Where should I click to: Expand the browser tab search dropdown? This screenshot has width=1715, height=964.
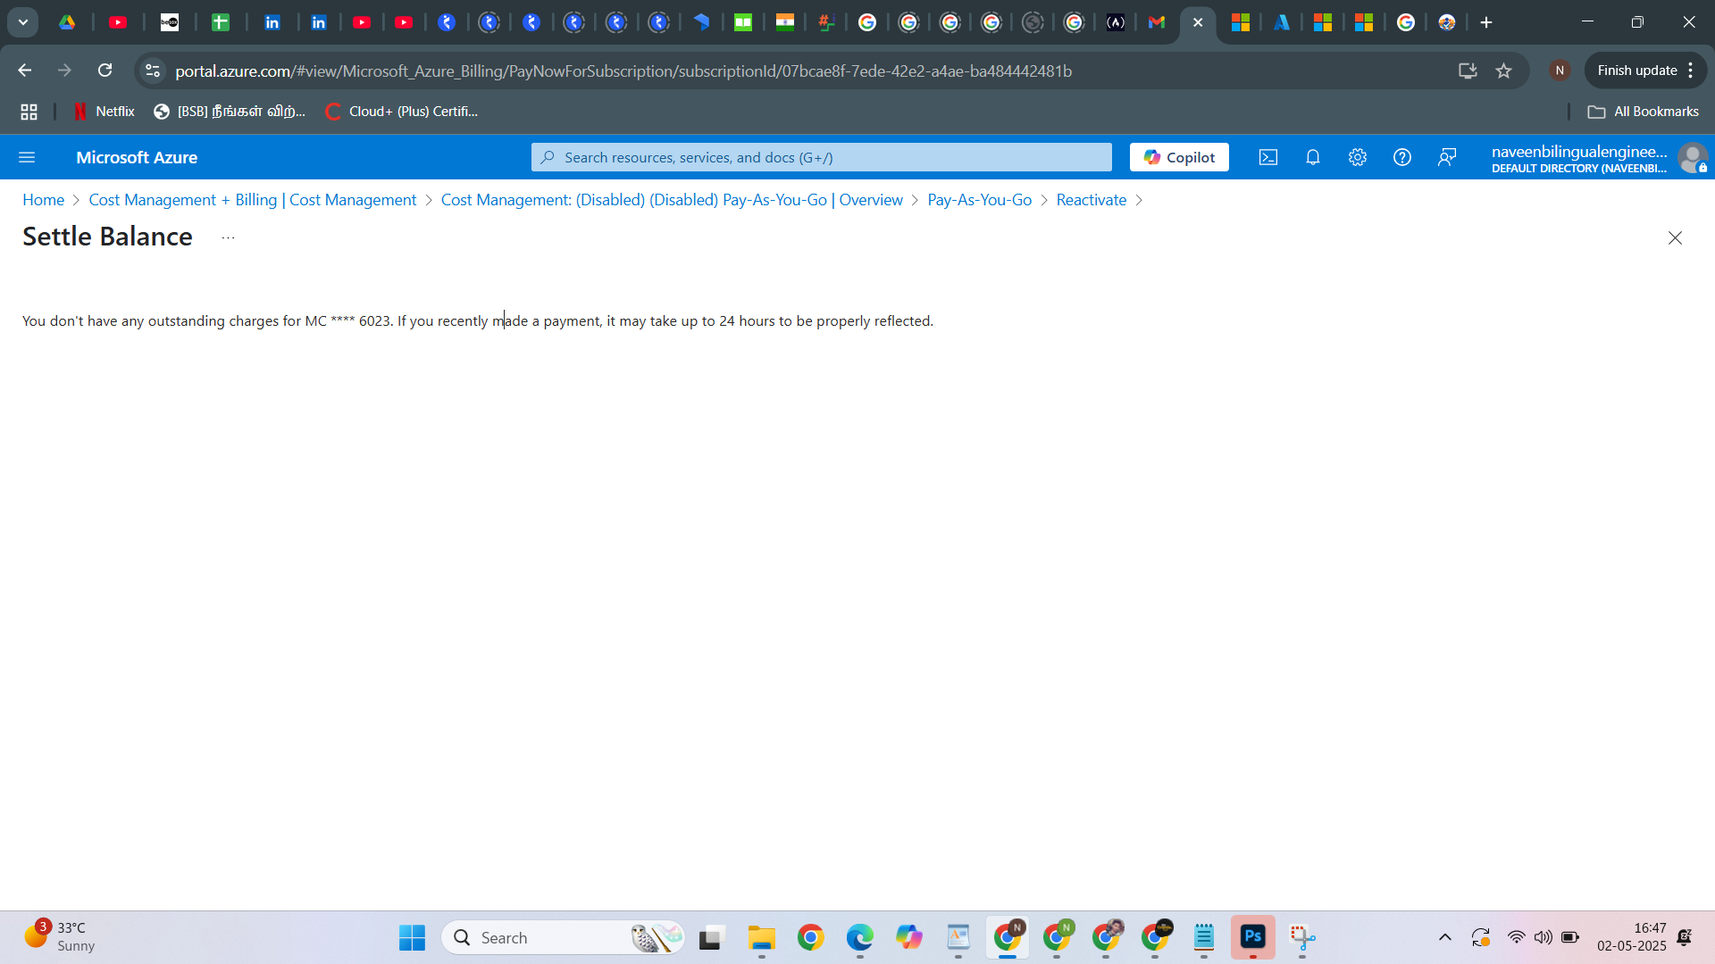(23, 22)
